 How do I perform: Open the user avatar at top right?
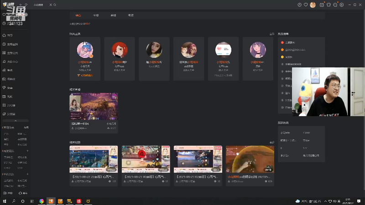(x=313, y=5)
